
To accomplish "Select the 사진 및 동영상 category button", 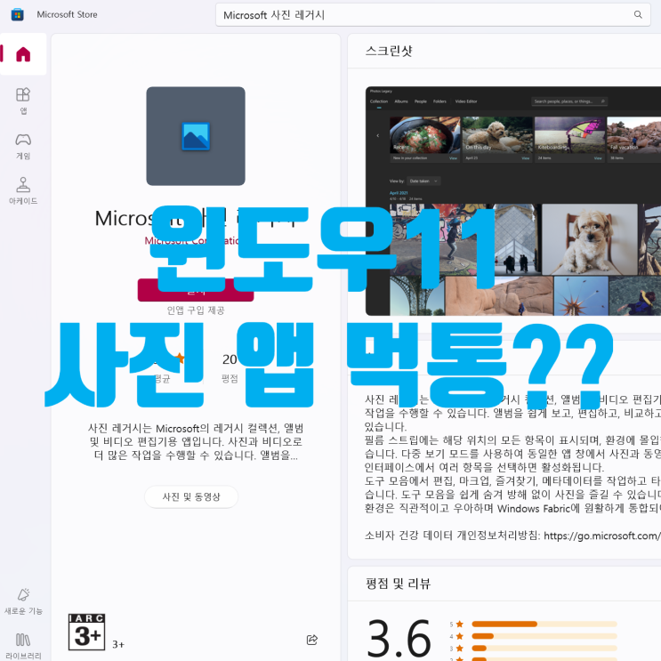I will [x=191, y=496].
